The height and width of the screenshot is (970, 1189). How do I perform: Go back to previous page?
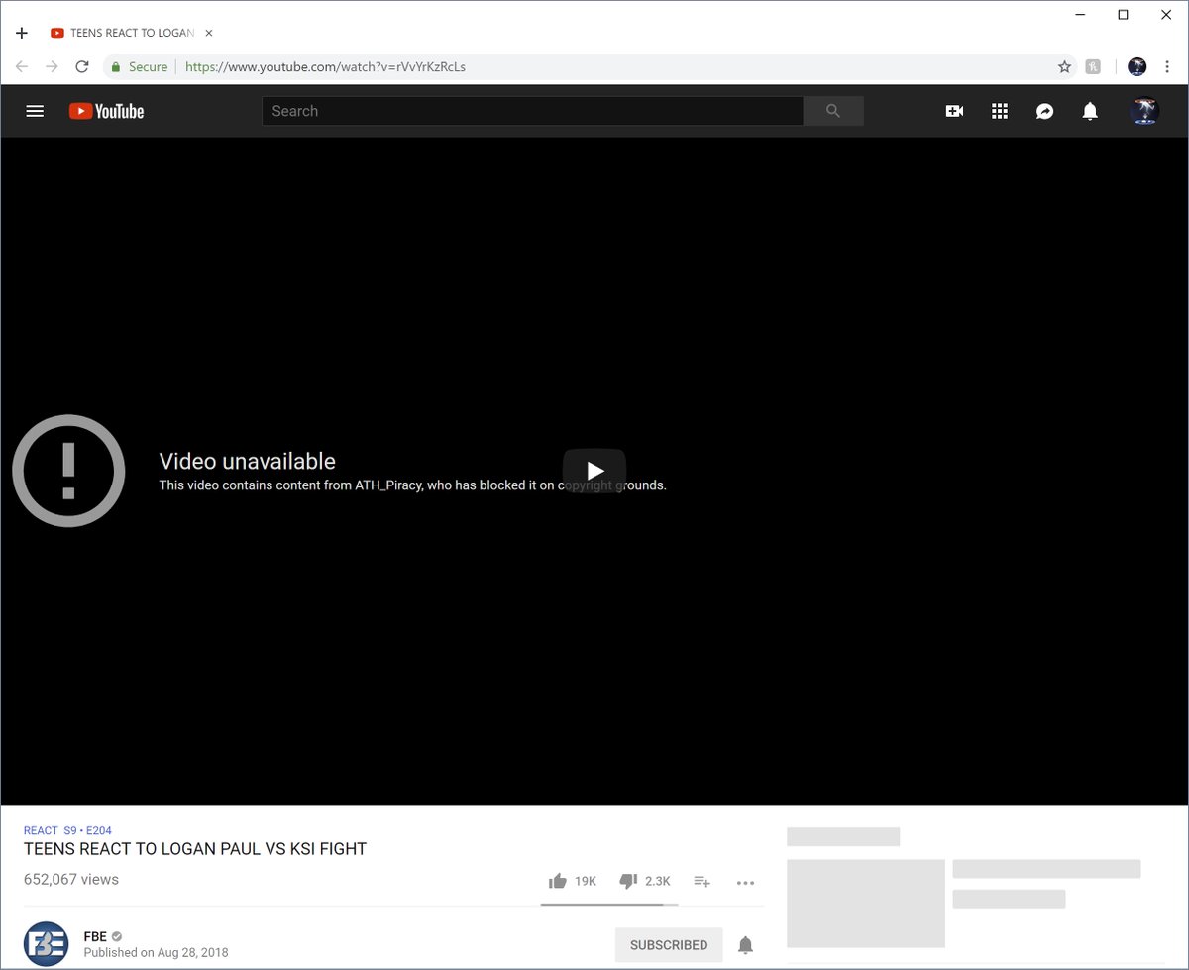coord(22,66)
